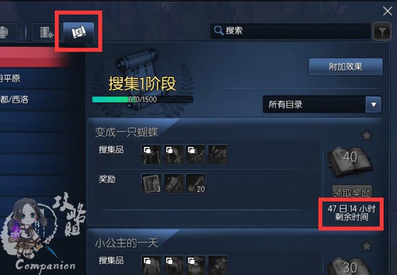Screen dimensions: 397x275
Task: Open the collection scroll tab
Action: [79, 32]
